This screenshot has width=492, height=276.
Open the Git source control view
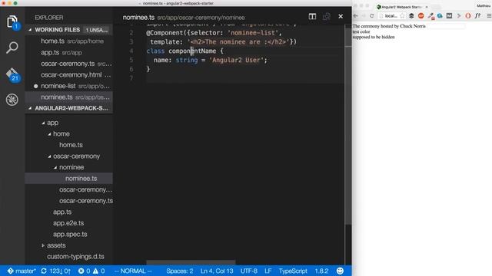tap(12, 74)
